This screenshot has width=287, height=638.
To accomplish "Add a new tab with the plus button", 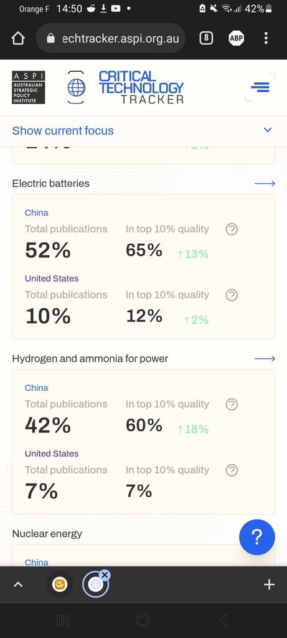I will pos(269,584).
